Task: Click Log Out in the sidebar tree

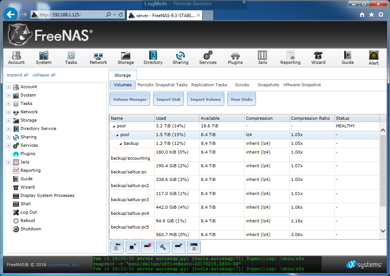Action: (x=29, y=212)
